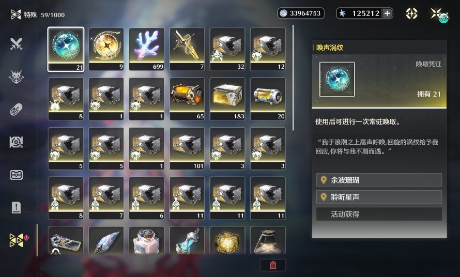Close inventory with the top-right cross icon

(x=437, y=13)
